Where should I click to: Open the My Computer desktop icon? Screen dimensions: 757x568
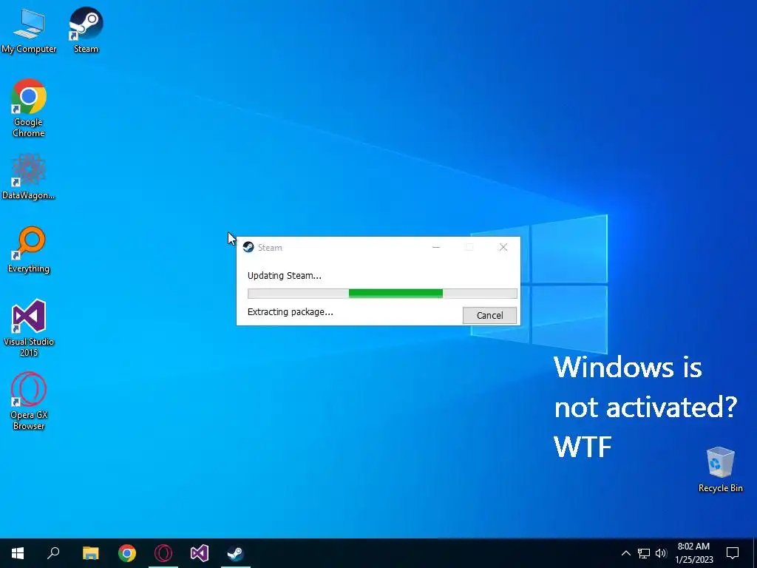coord(29,30)
